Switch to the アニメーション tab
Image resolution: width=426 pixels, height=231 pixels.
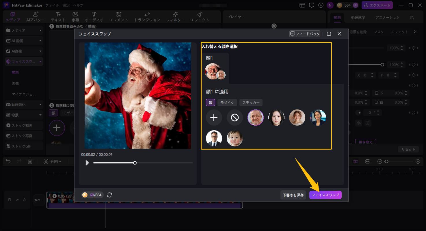pyautogui.click(x=387, y=17)
